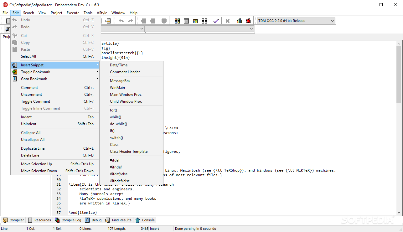Open Profile Analysis bar chart icon
The image size is (403, 232).
239,21
